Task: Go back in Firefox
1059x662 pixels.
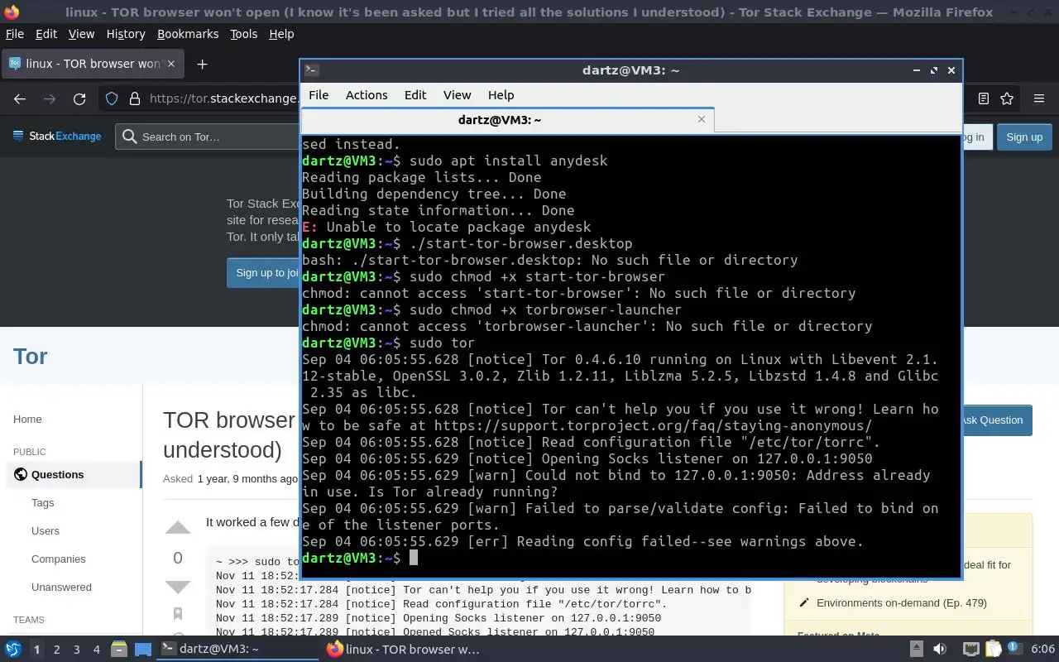Action: click(x=20, y=98)
